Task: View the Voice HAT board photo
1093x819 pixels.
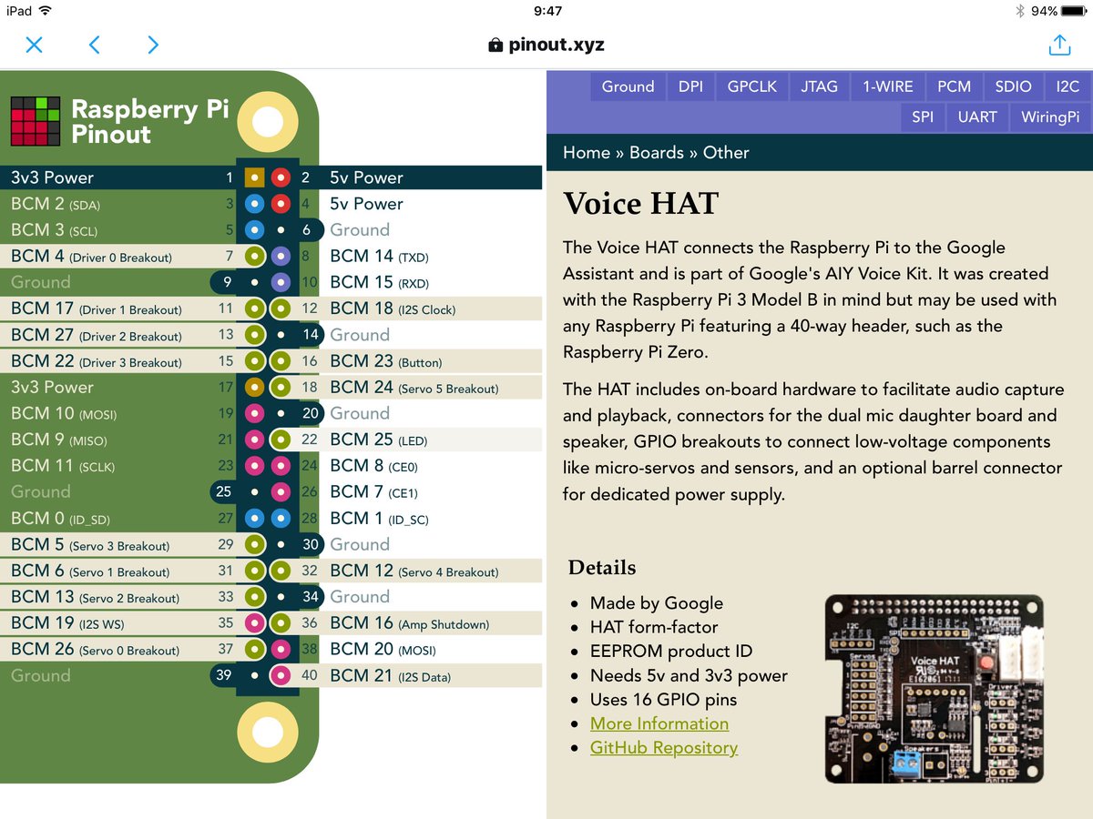Action: click(935, 689)
